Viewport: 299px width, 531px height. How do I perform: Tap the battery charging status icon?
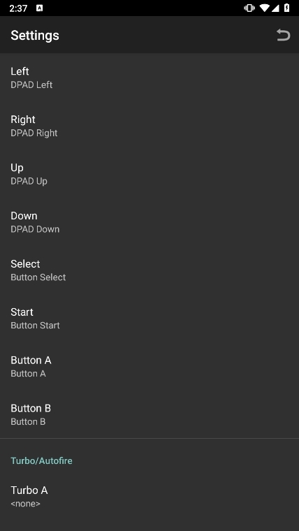(x=287, y=8)
